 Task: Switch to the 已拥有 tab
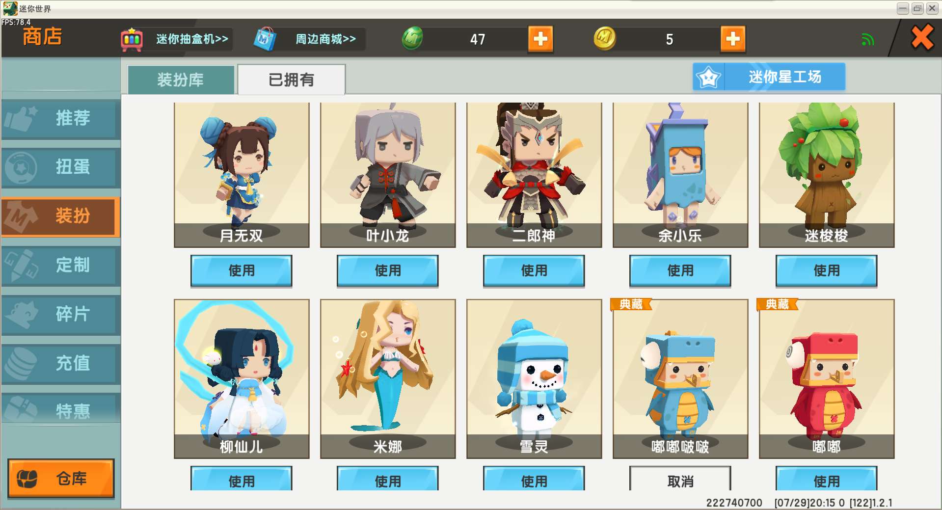click(292, 80)
